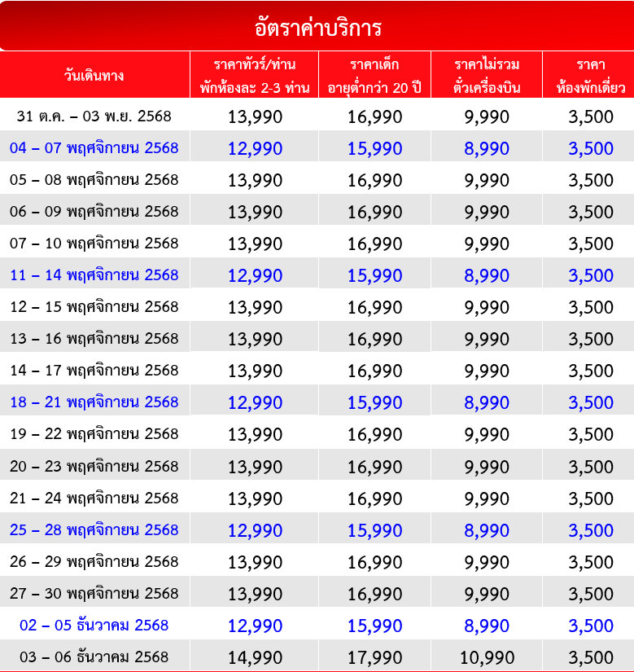Click the blue 11 – 14 พฤศจิกายน 2568 date
Image resolution: width=634 pixels, height=672 pixels.
click(94, 275)
